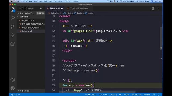
Task: Click the Apple menu icon
Action: click(12, 1)
